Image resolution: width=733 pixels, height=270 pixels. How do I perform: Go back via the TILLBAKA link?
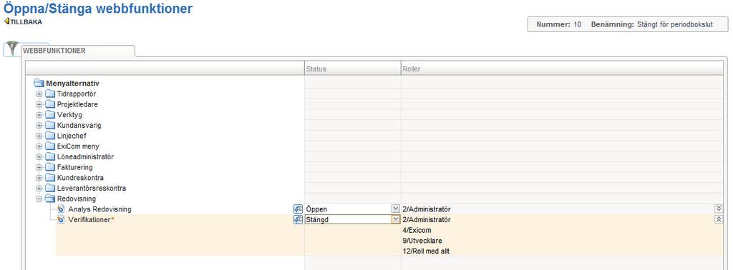point(26,22)
